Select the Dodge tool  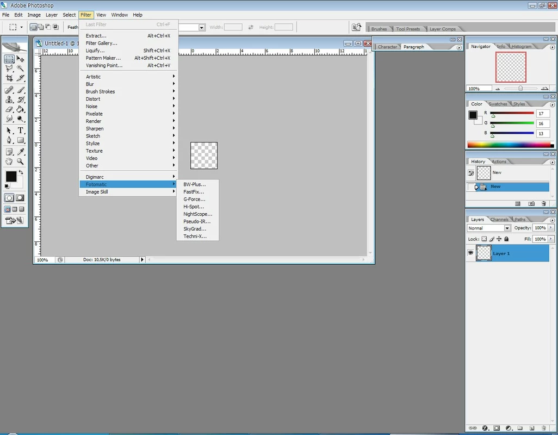point(20,119)
